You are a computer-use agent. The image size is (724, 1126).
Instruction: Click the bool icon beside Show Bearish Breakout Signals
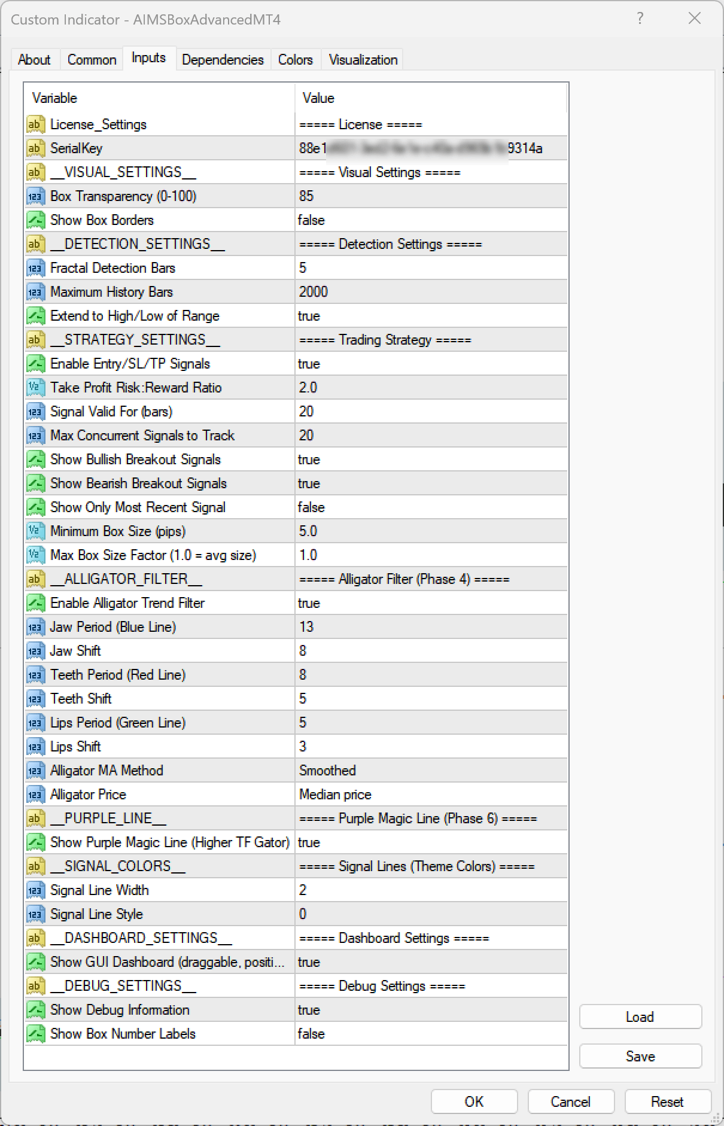[36, 483]
